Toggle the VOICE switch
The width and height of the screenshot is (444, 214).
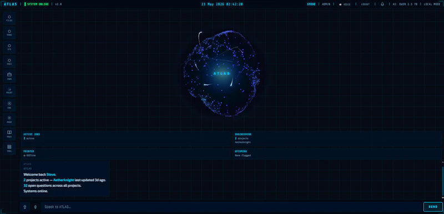[x=344, y=4]
